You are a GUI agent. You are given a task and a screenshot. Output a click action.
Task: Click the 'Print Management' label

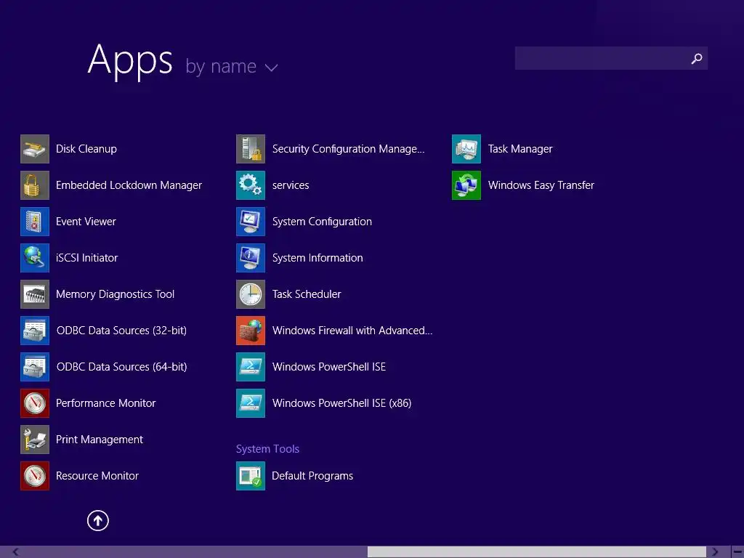tap(99, 440)
